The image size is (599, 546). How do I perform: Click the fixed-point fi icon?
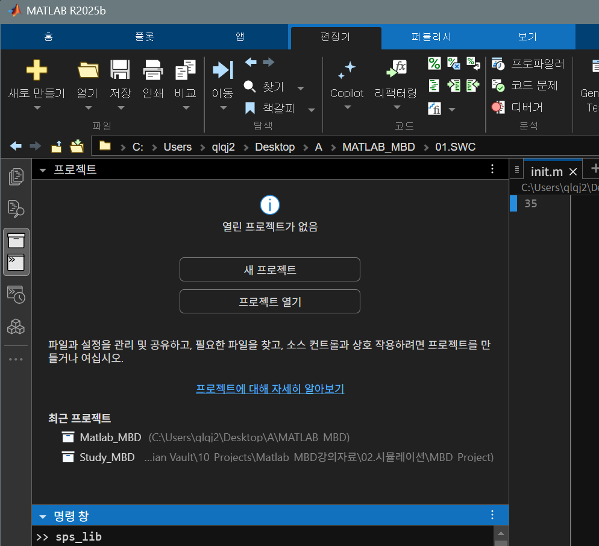(x=434, y=108)
